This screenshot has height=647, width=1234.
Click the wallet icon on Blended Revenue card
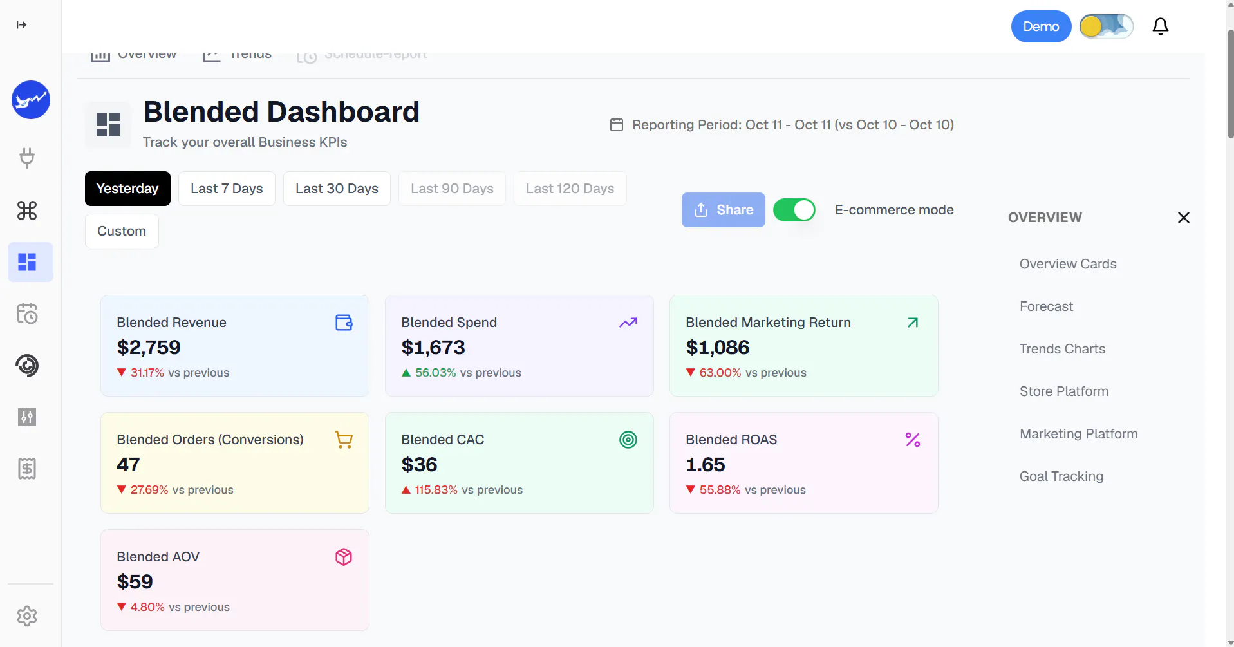click(x=344, y=323)
